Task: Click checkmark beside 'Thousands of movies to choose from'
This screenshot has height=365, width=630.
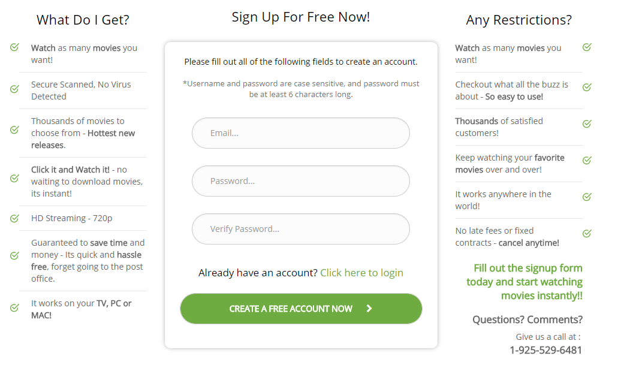Action: tap(14, 129)
